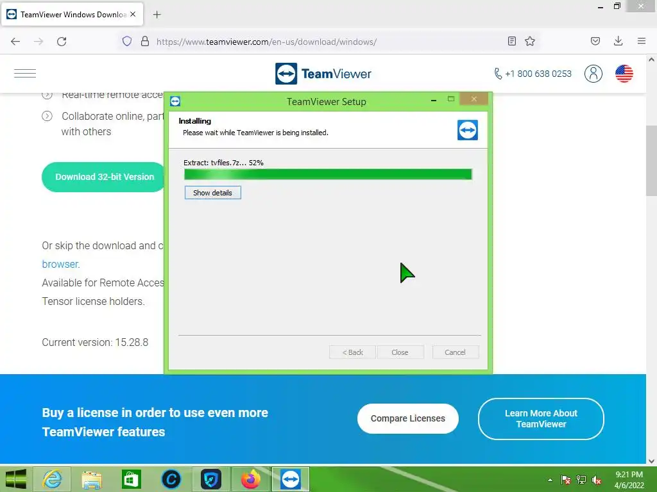Toggle reader view in address bar
The height and width of the screenshot is (492, 657).
pos(511,41)
